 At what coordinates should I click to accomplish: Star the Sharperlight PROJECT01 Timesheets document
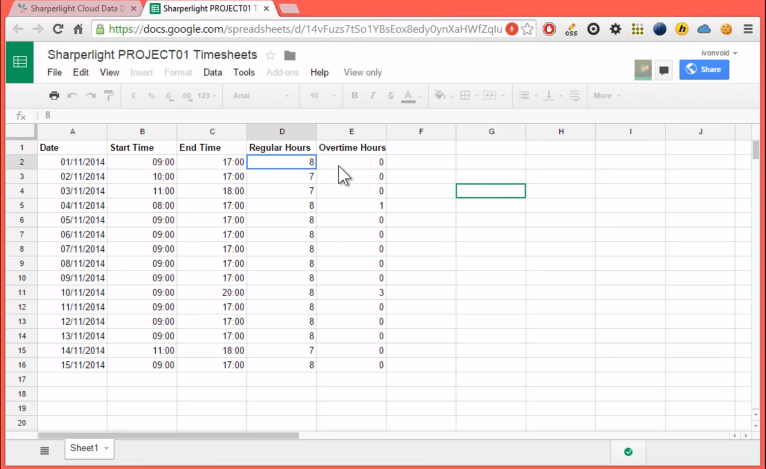[270, 55]
